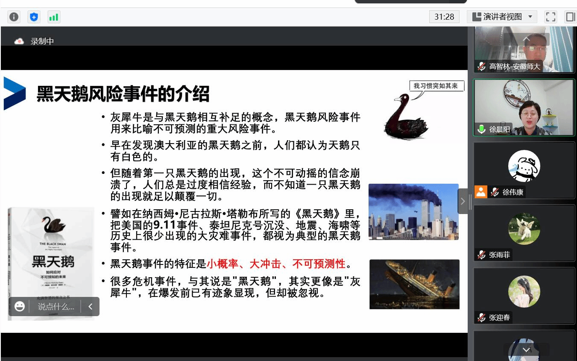Toggle the muted mic icon for 张雨菲
Screen dimensions: 577x361
(x=482, y=255)
